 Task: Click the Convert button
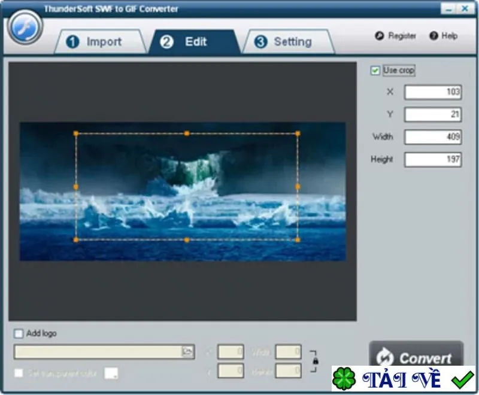pos(416,354)
